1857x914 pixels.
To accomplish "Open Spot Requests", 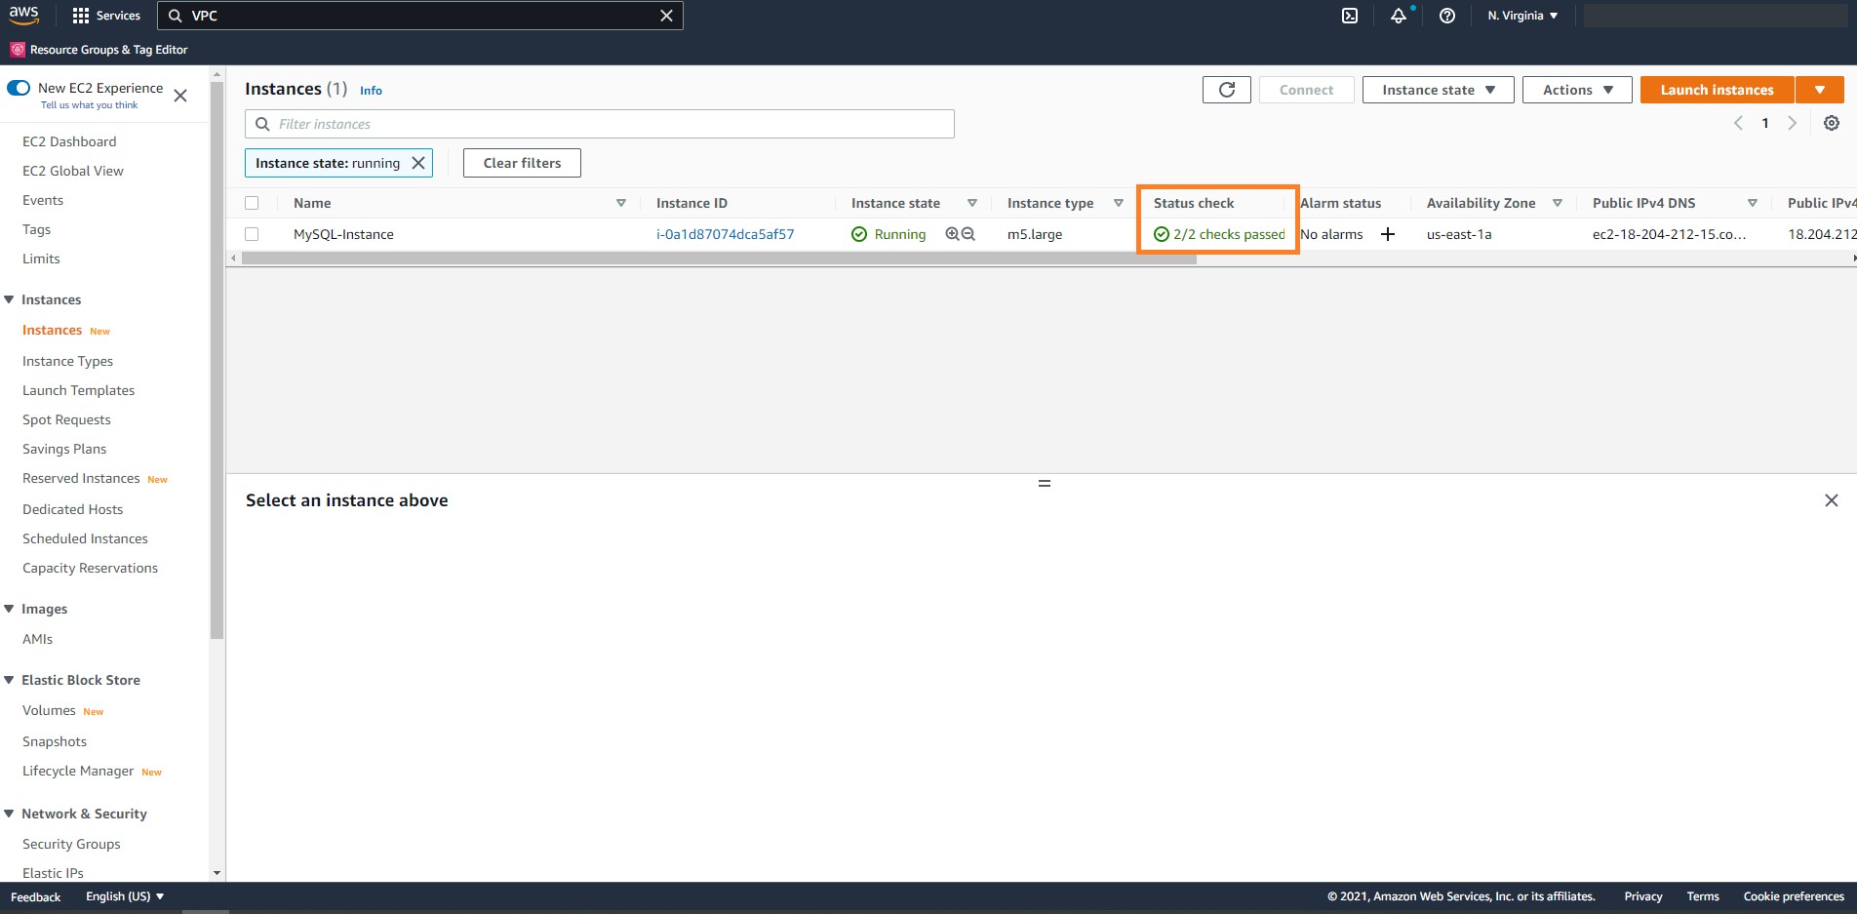I will point(66,419).
